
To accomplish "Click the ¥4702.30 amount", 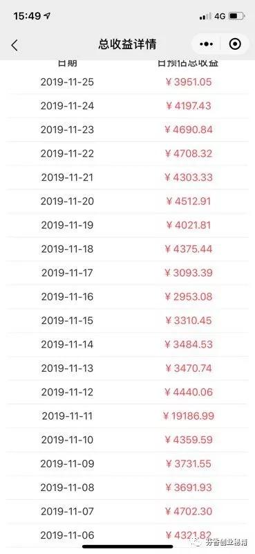I will pos(189,511).
